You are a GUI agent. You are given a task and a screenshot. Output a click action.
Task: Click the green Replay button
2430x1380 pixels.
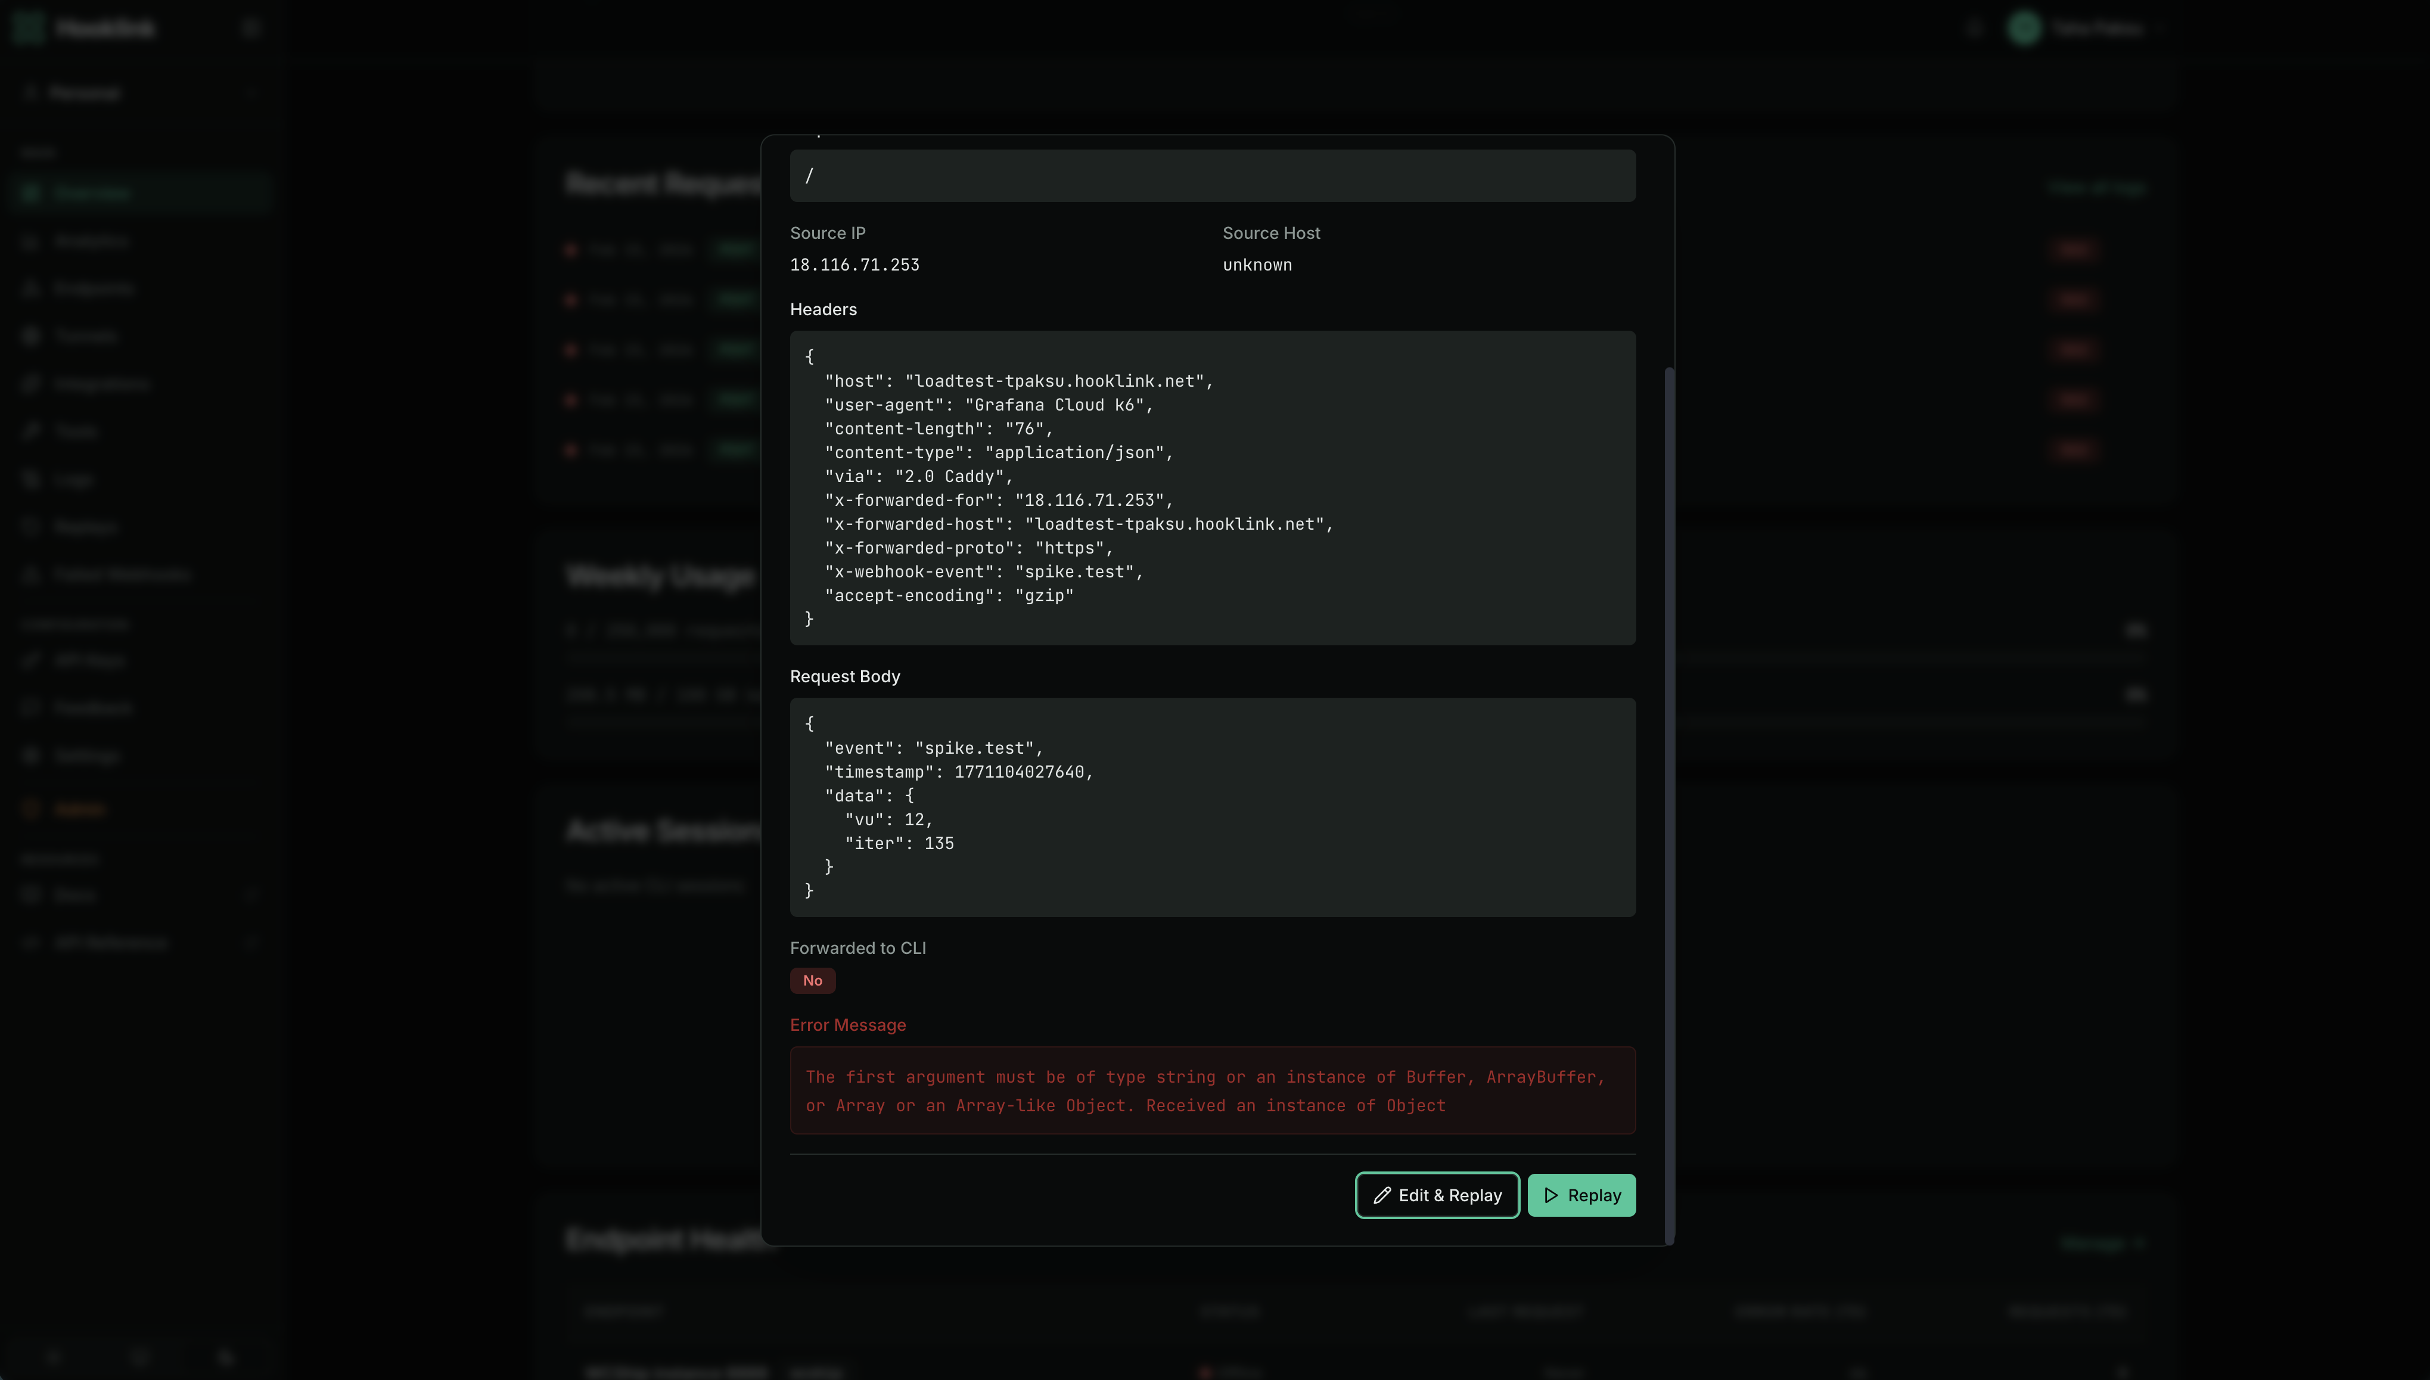(x=1581, y=1195)
